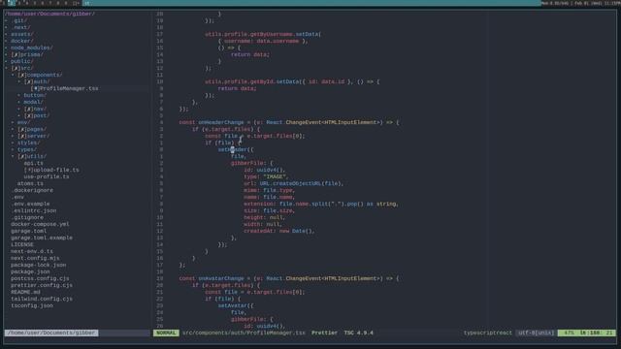621x349 pixels.
Task: Expand the modal folder arrow
Action: click(19, 102)
